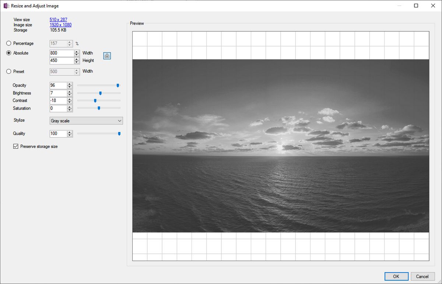
Task: Increase Width value with up arrow
Action: (77, 52)
